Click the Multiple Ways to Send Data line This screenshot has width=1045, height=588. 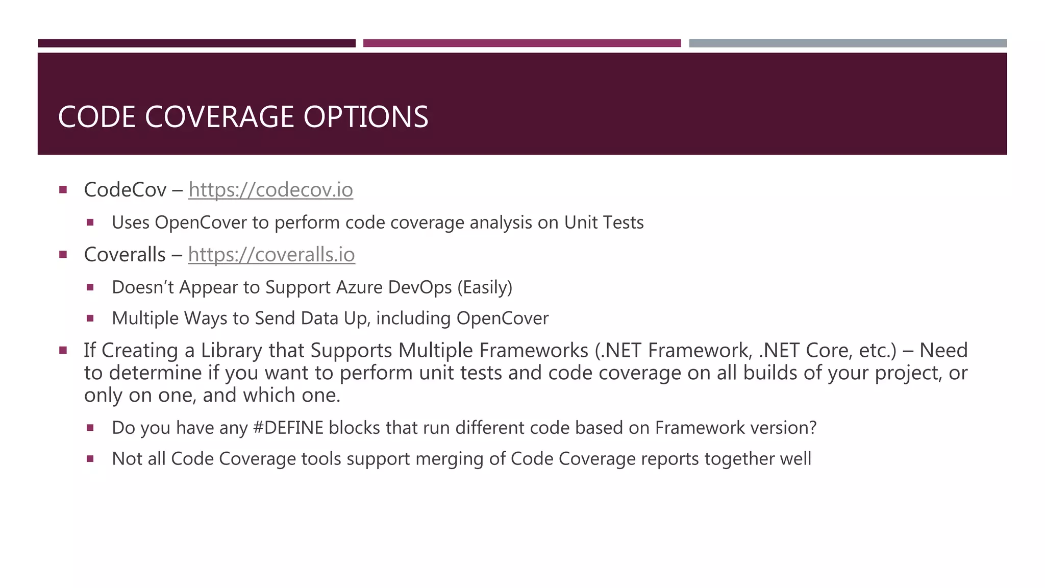(x=330, y=318)
